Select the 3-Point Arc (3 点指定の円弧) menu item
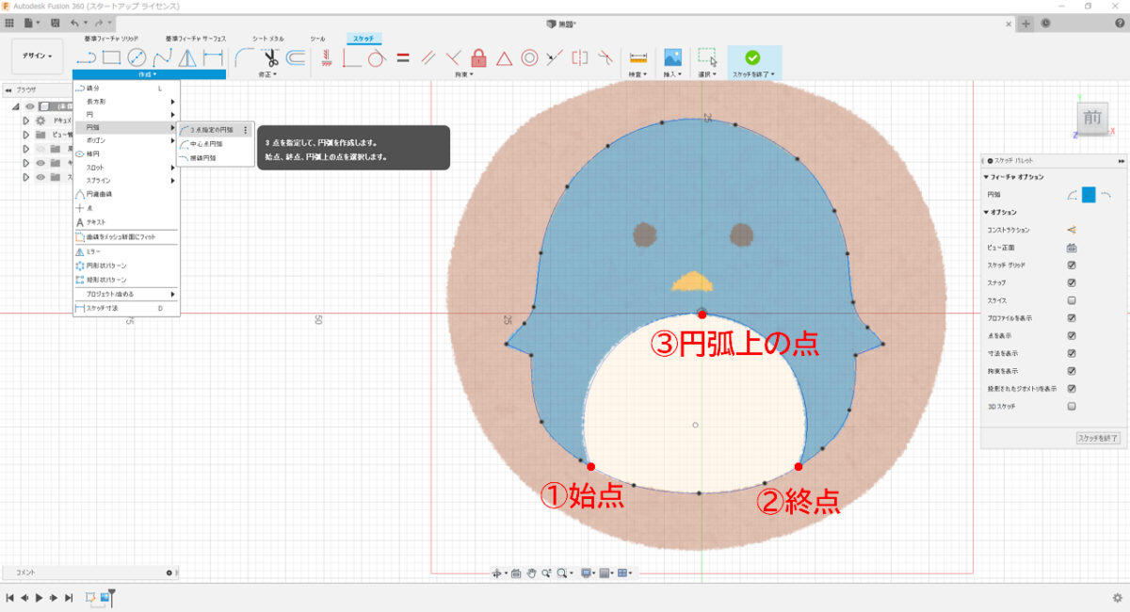Image resolution: width=1130 pixels, height=612 pixels. coord(215,130)
